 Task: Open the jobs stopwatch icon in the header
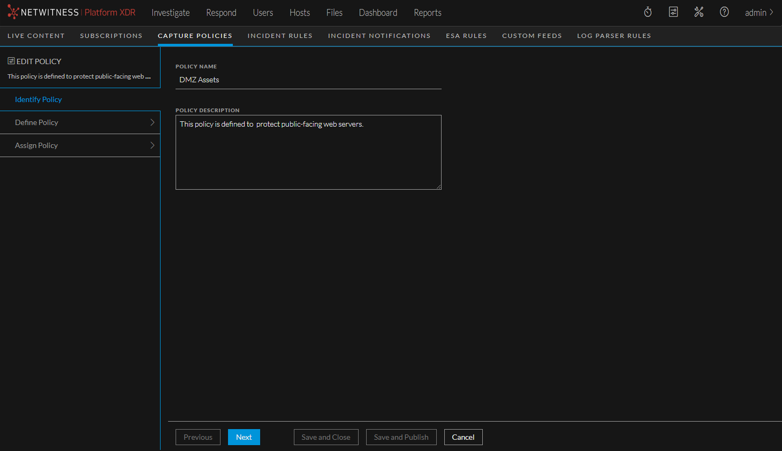pyautogui.click(x=648, y=11)
